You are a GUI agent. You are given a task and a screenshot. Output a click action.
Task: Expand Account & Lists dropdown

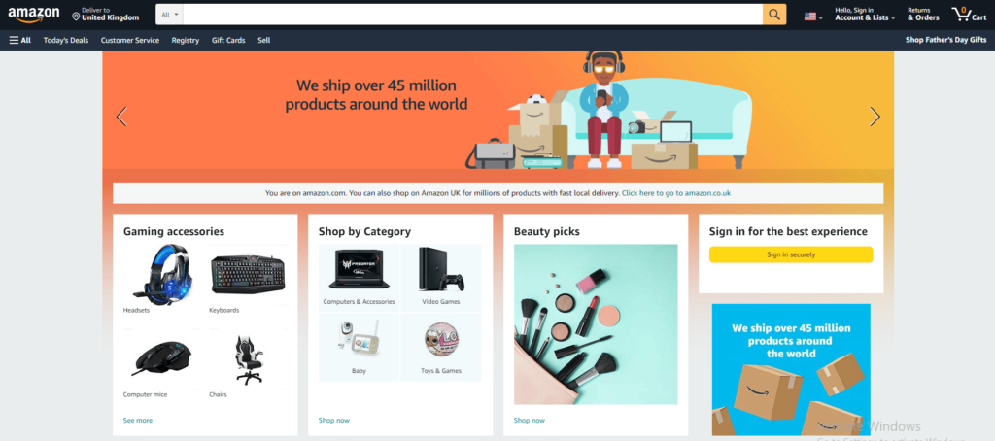tap(864, 14)
